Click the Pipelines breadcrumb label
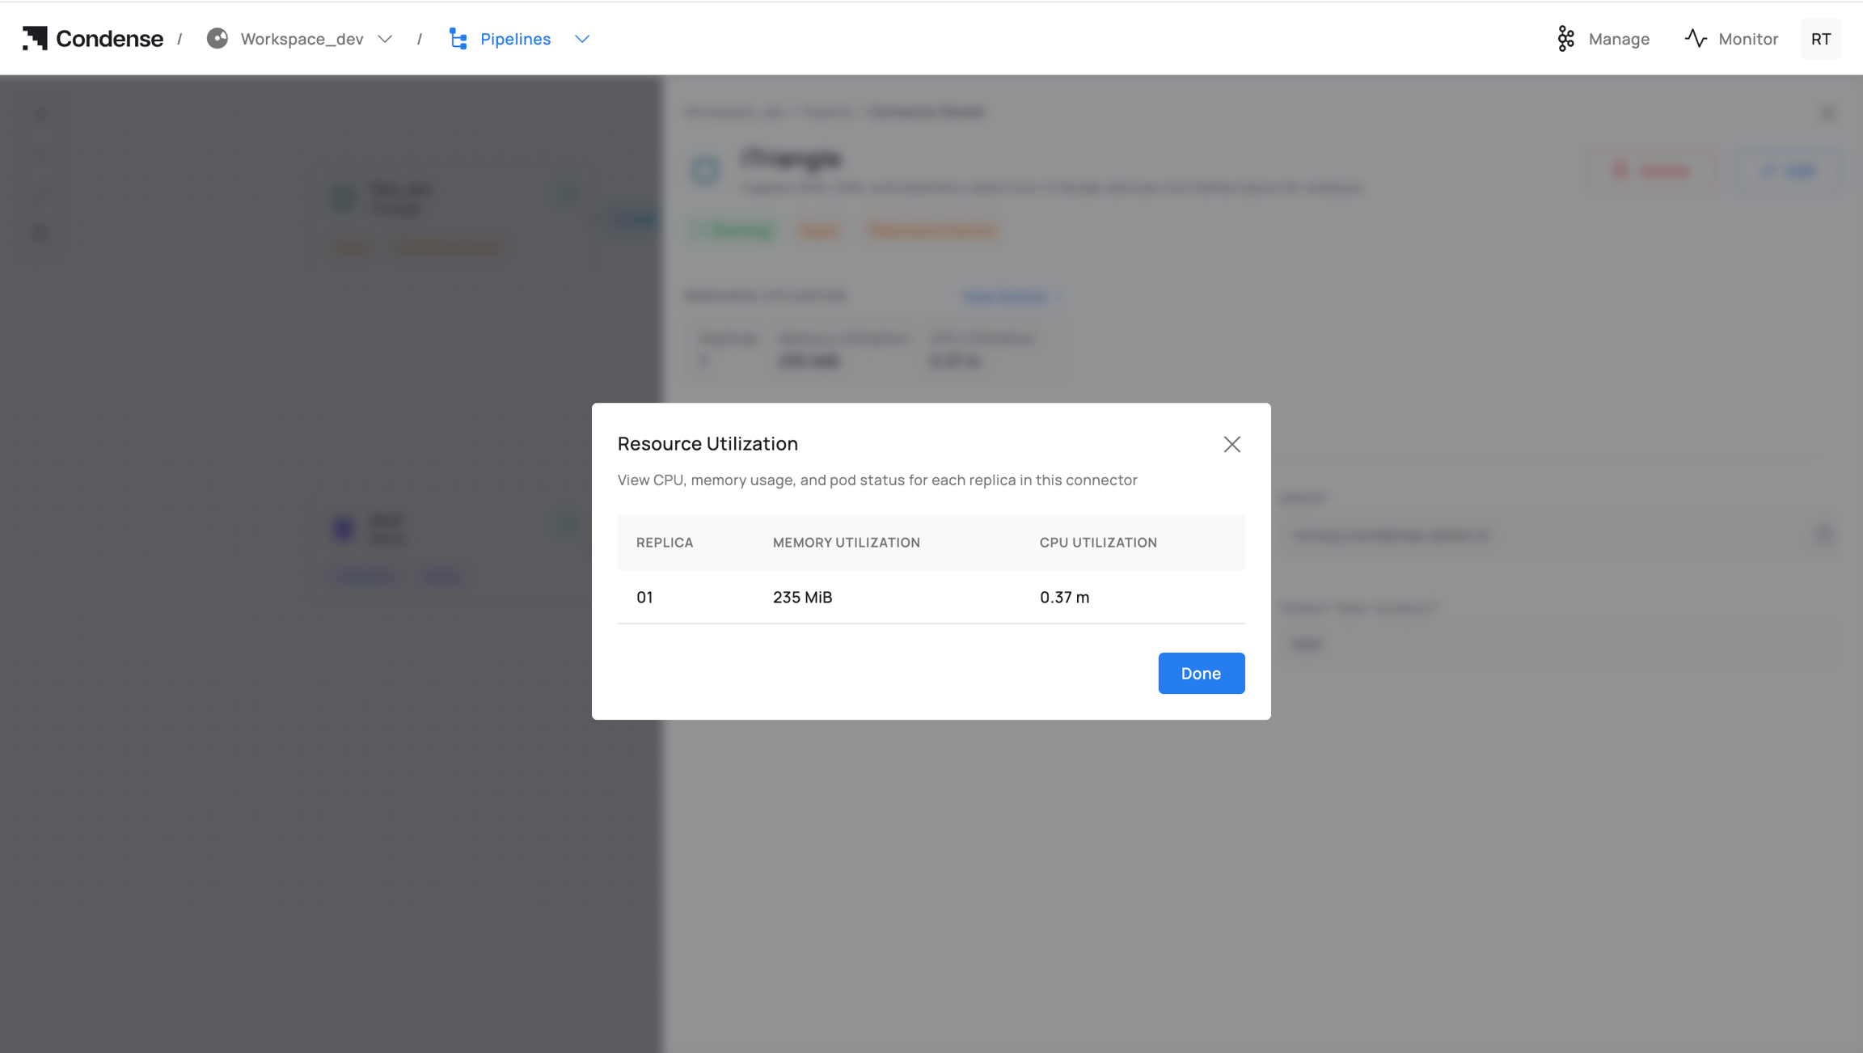This screenshot has height=1053, width=1863. (515, 38)
